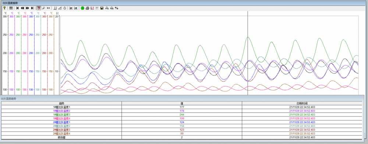Click the timestamp 21/11/29 22:35:02.403
The width and height of the screenshot is (368, 144).
(x=302, y=133)
